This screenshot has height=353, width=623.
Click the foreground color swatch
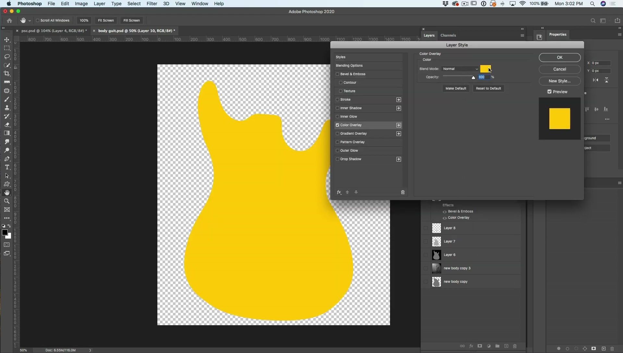tap(5, 233)
